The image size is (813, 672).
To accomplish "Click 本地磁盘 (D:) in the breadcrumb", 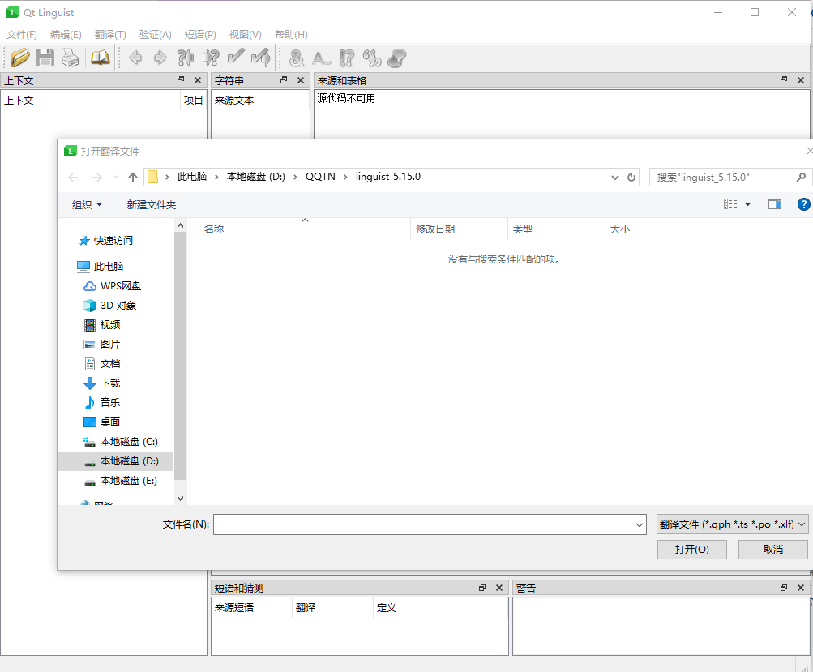I will (x=255, y=177).
